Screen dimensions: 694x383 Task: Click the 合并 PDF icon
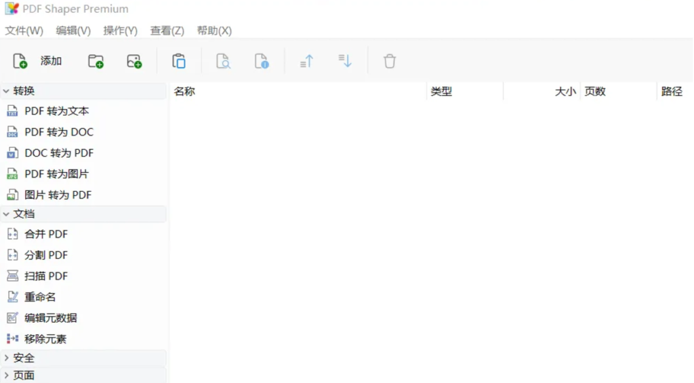pyautogui.click(x=12, y=234)
